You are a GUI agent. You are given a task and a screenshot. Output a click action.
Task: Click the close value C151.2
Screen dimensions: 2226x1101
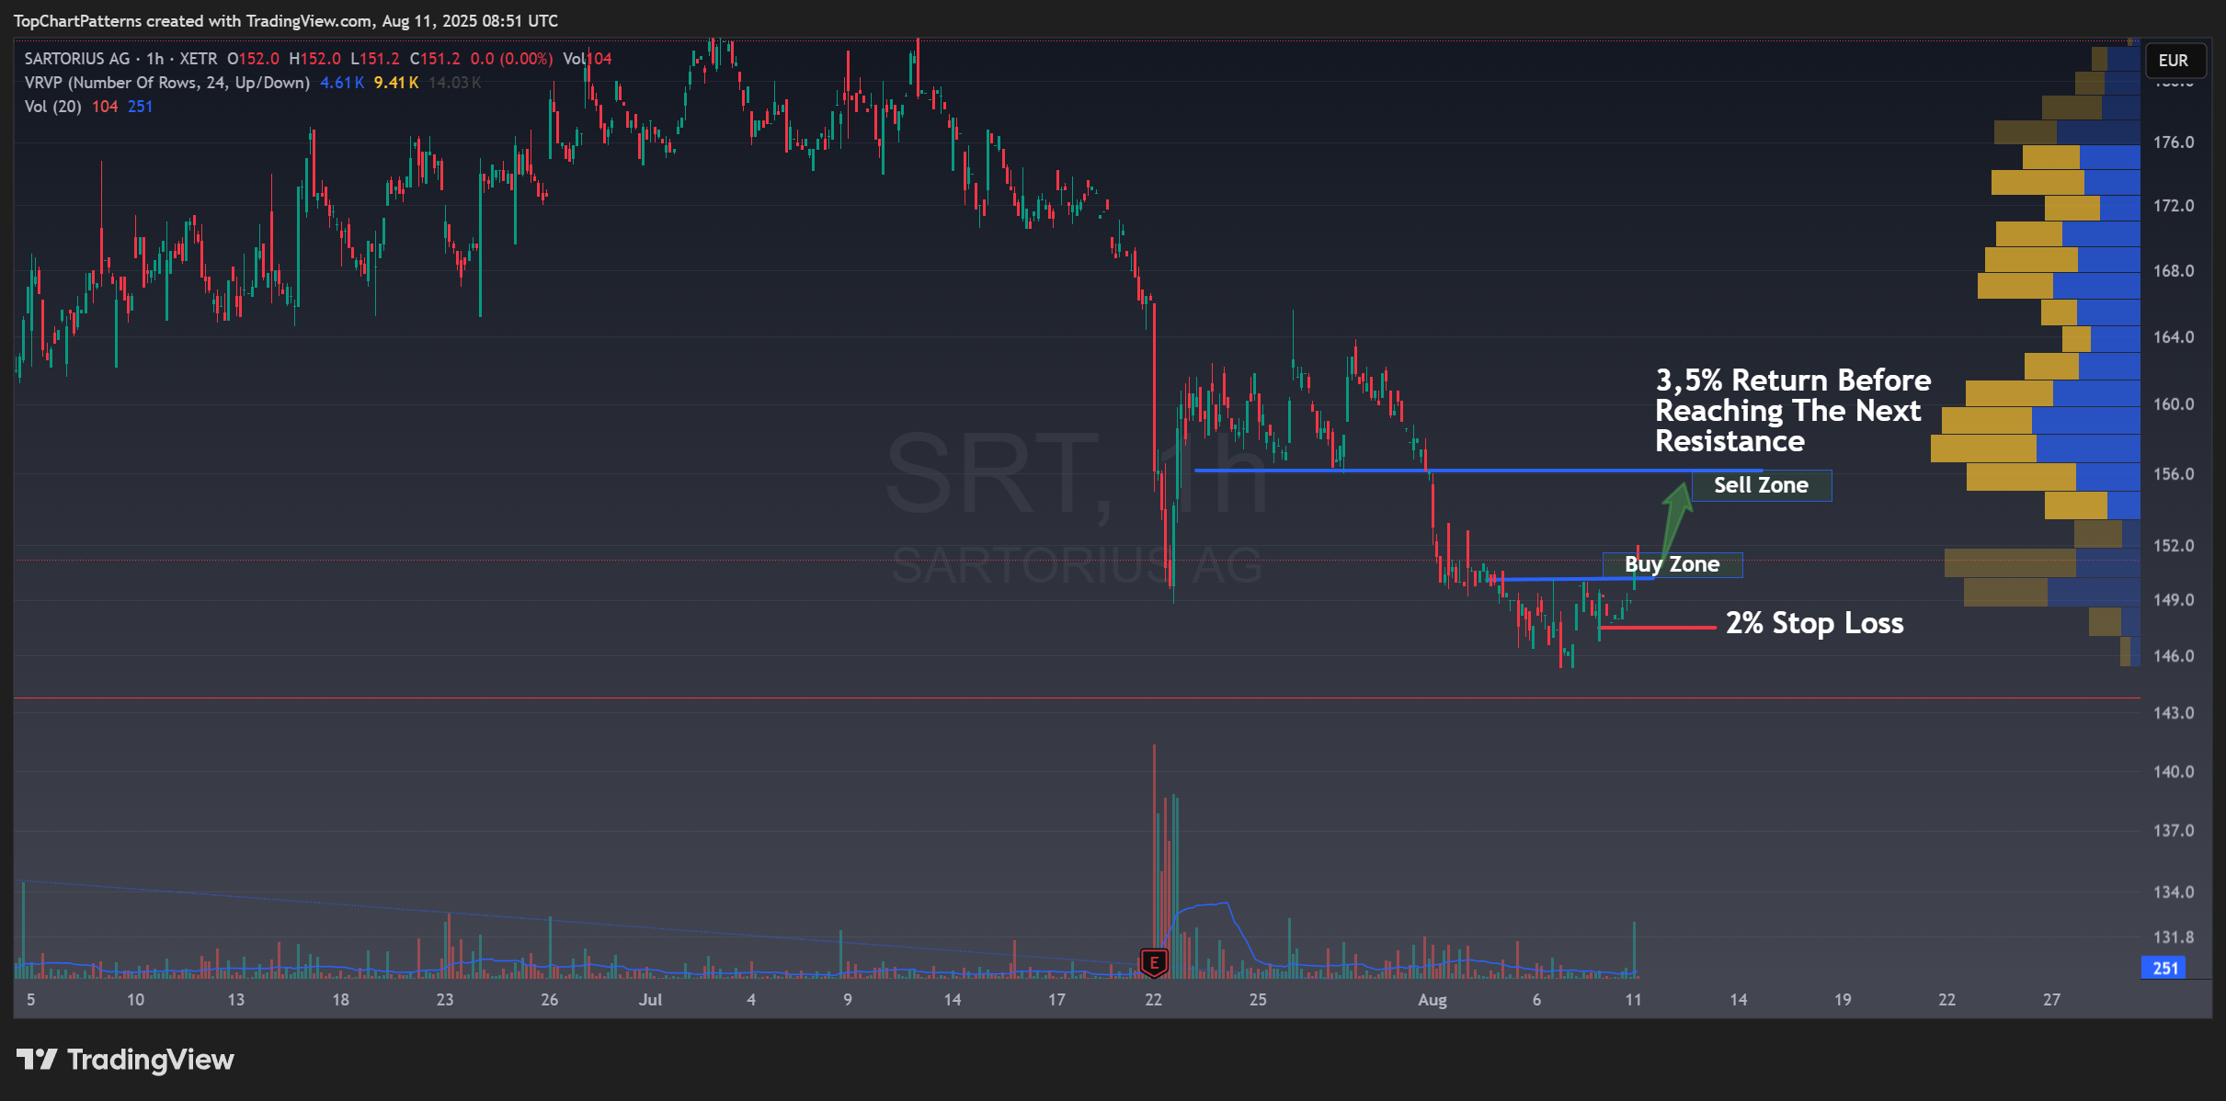[x=435, y=59]
